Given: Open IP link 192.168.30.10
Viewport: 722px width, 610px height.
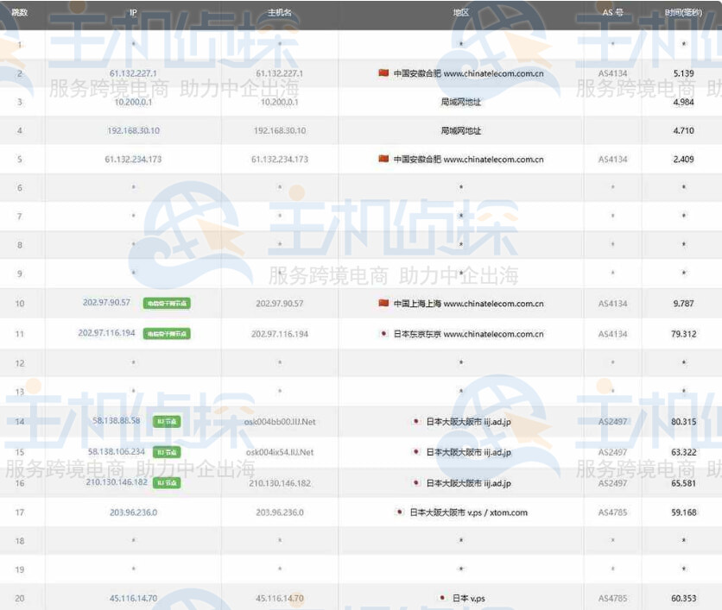Looking at the screenshot, I should click(133, 130).
